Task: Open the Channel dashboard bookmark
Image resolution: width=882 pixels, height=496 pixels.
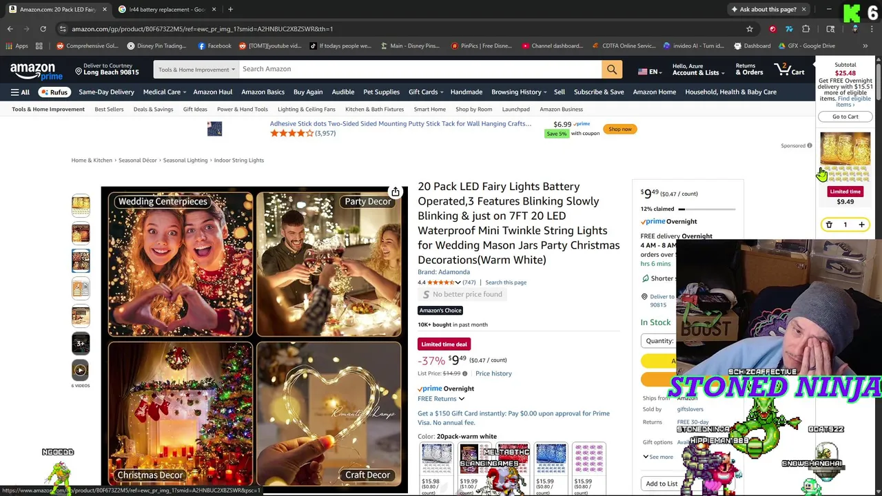Action: click(552, 46)
